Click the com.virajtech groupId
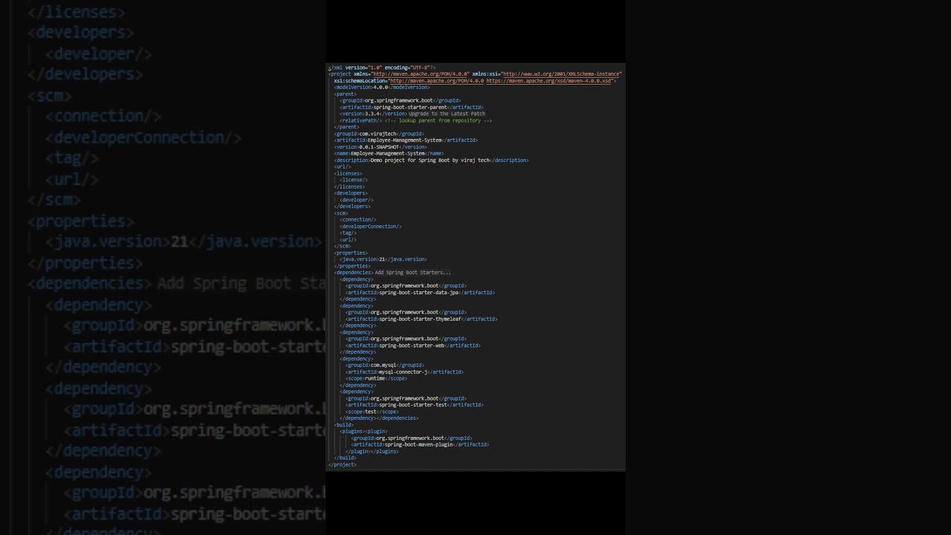 click(x=379, y=134)
